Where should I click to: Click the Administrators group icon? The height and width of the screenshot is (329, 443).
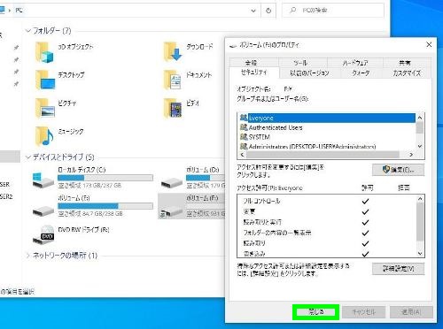click(x=244, y=146)
